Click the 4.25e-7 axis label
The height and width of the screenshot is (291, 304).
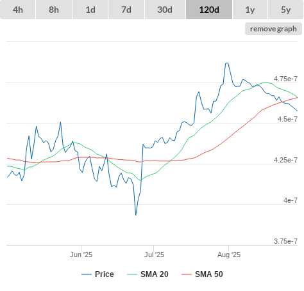[285, 160]
